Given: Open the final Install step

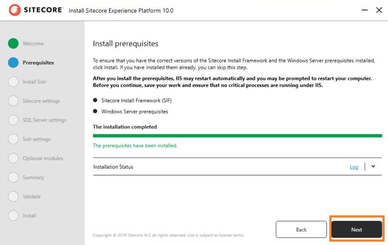Looking at the screenshot, I should (x=29, y=216).
